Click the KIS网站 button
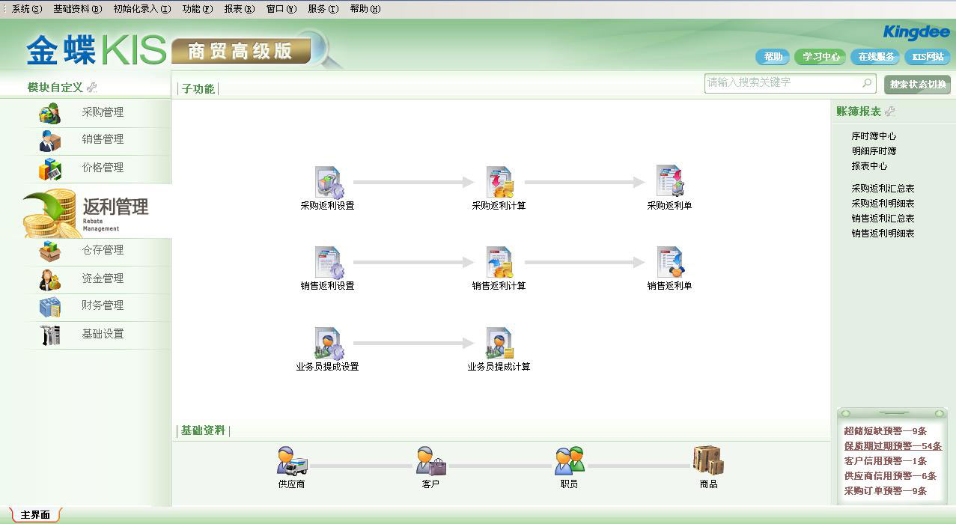The image size is (956, 524). click(928, 57)
